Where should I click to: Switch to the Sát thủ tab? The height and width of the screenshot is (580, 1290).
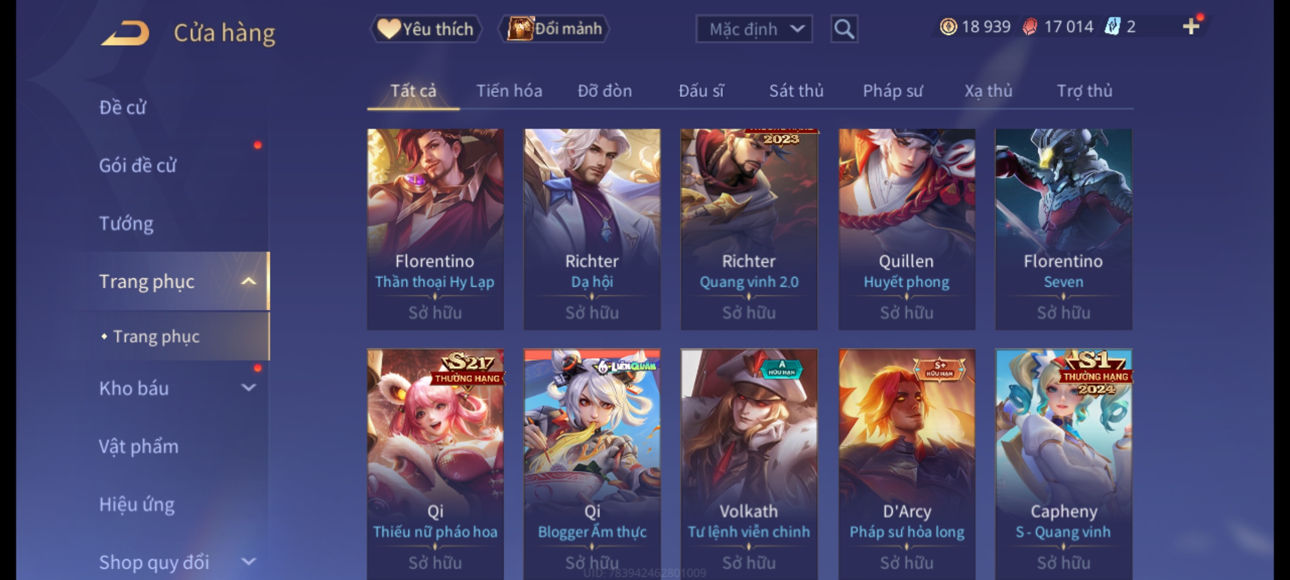(x=796, y=91)
